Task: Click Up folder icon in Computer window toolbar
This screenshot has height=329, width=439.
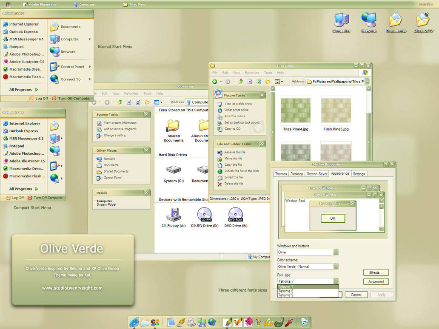Action: click(x=120, y=102)
